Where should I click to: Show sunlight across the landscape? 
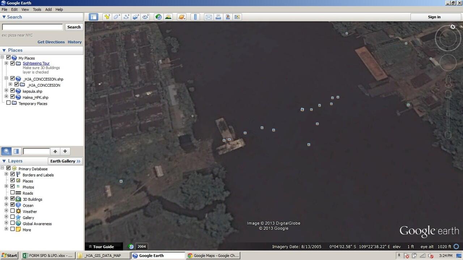168,17
